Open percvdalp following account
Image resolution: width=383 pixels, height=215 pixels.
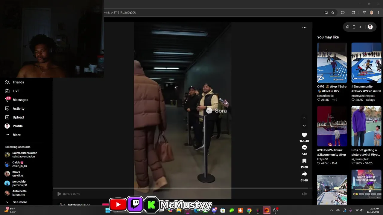[16, 183]
